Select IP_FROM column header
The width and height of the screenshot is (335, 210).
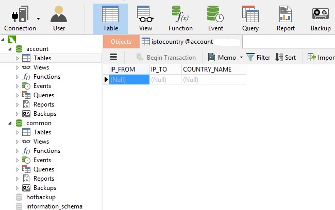click(x=129, y=69)
